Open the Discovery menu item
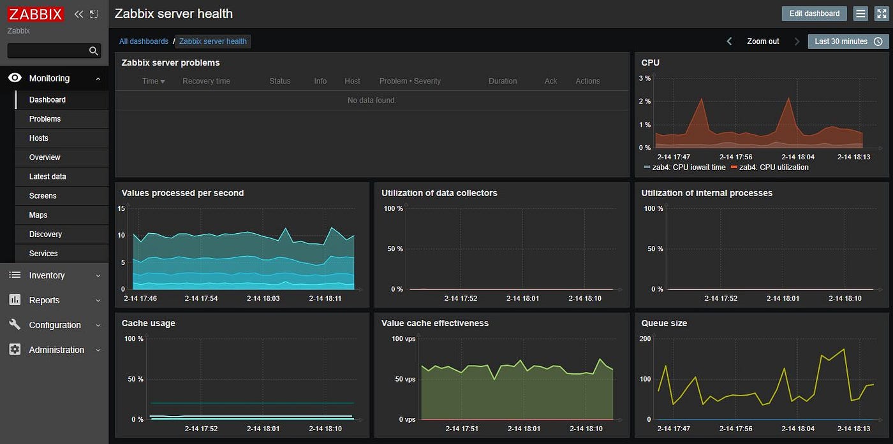Image resolution: width=893 pixels, height=444 pixels. (x=62, y=234)
